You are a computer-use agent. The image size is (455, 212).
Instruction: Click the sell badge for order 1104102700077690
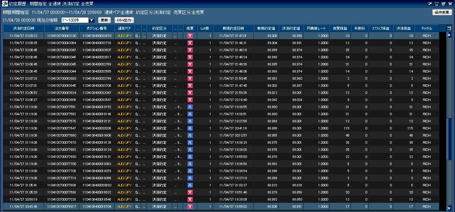pos(190,157)
